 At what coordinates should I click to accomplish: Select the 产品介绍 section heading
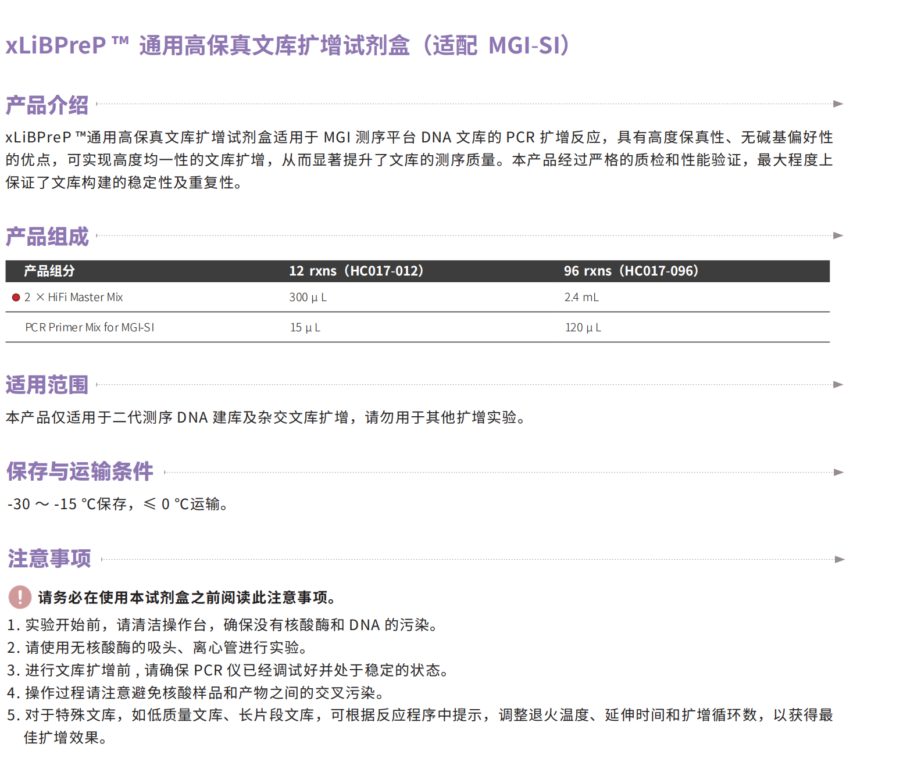[47, 105]
